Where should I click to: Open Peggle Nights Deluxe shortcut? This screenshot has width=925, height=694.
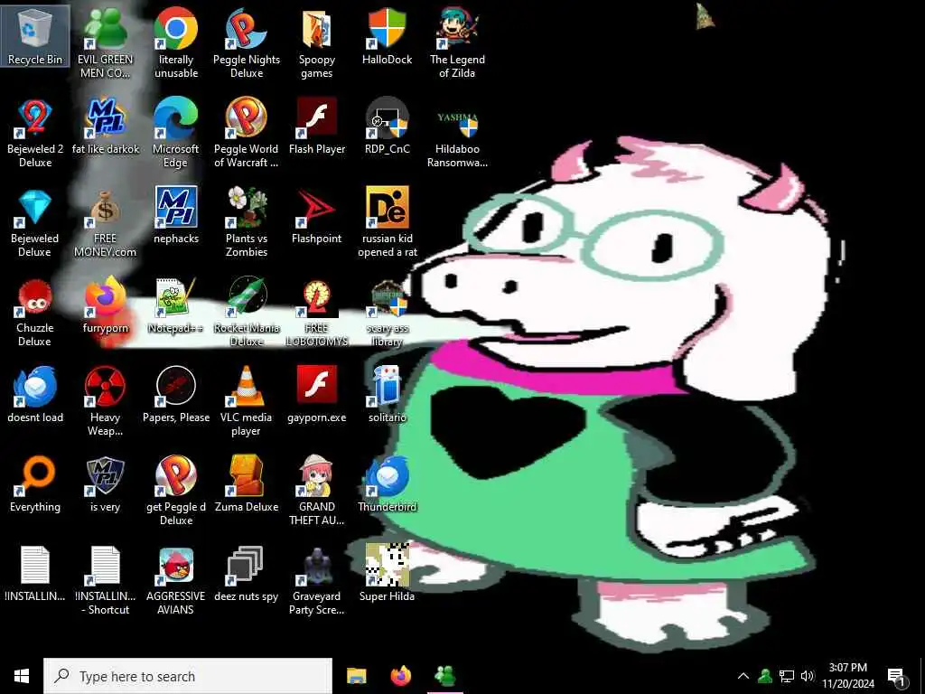[x=247, y=42]
